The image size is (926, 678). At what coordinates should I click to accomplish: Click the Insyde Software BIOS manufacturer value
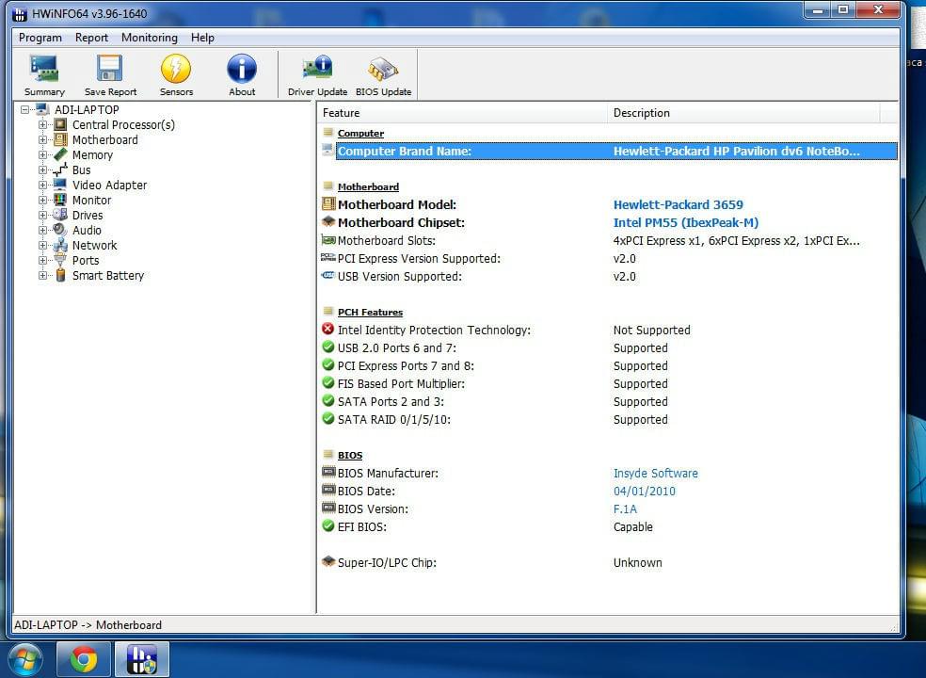(656, 473)
